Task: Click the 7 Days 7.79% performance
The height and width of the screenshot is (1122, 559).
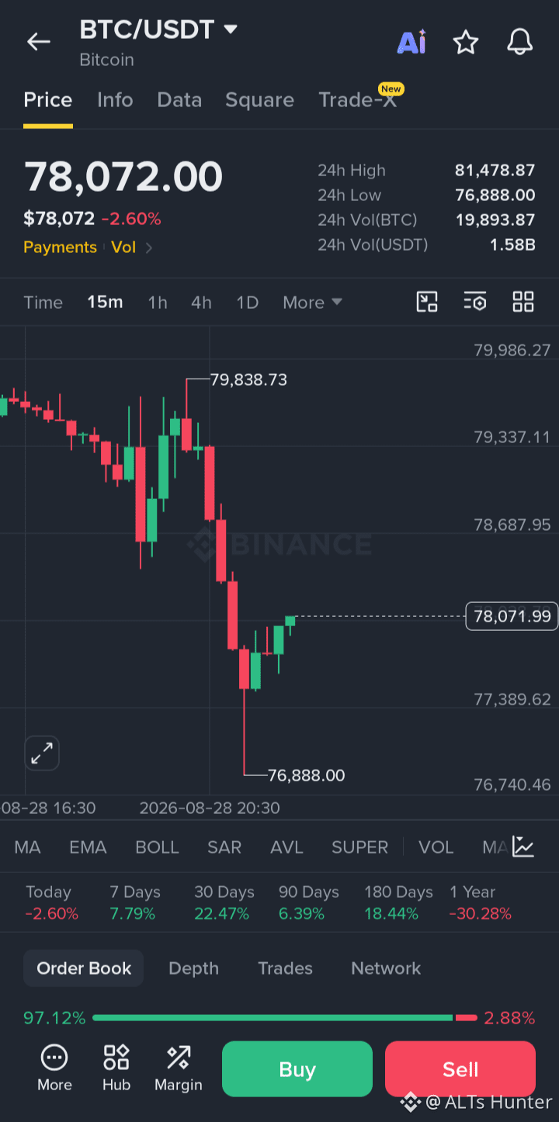Action: (x=134, y=902)
